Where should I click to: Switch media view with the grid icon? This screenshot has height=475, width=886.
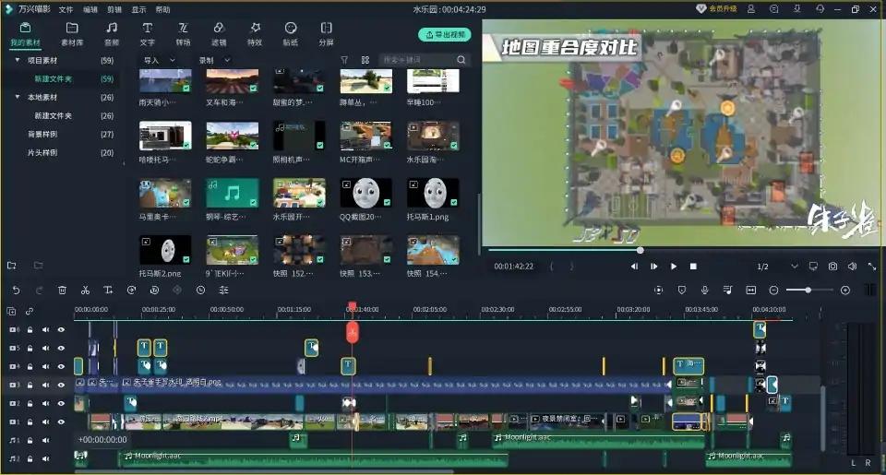pos(365,60)
